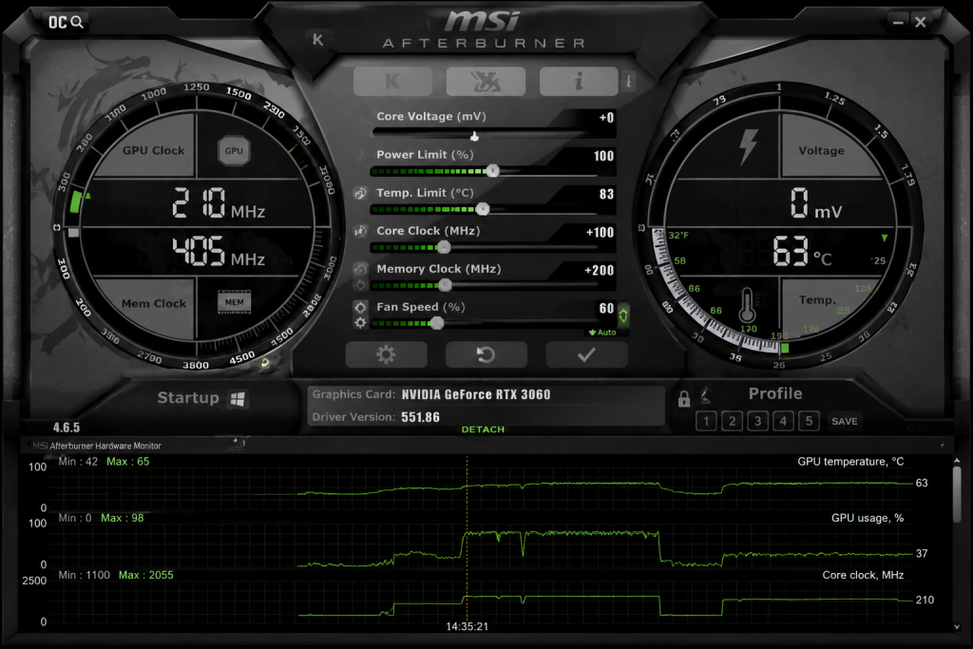Viewport: 973px width, 649px height.
Task: Click the Core Clock slider knob
Action: (443, 248)
